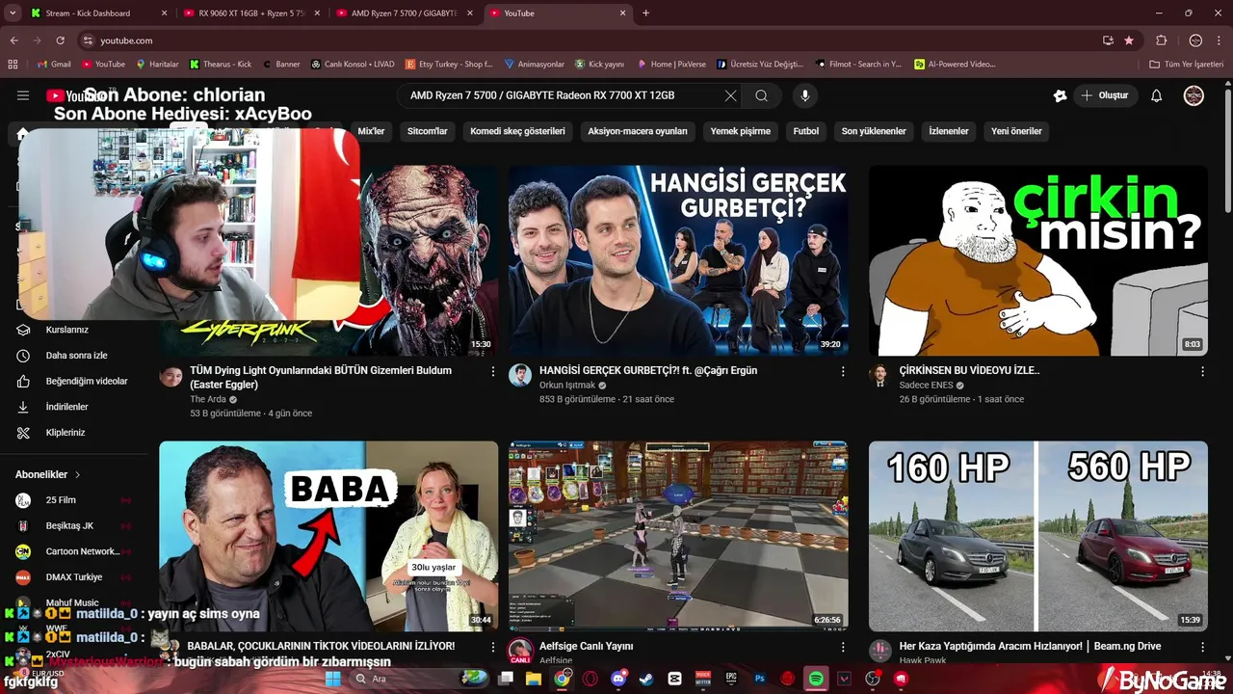Select the İzlenenler filter chip
This screenshot has width=1233, height=694.
click(x=949, y=131)
